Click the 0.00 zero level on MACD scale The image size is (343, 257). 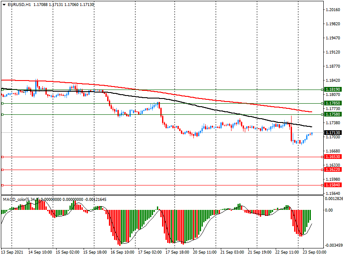click(x=329, y=210)
